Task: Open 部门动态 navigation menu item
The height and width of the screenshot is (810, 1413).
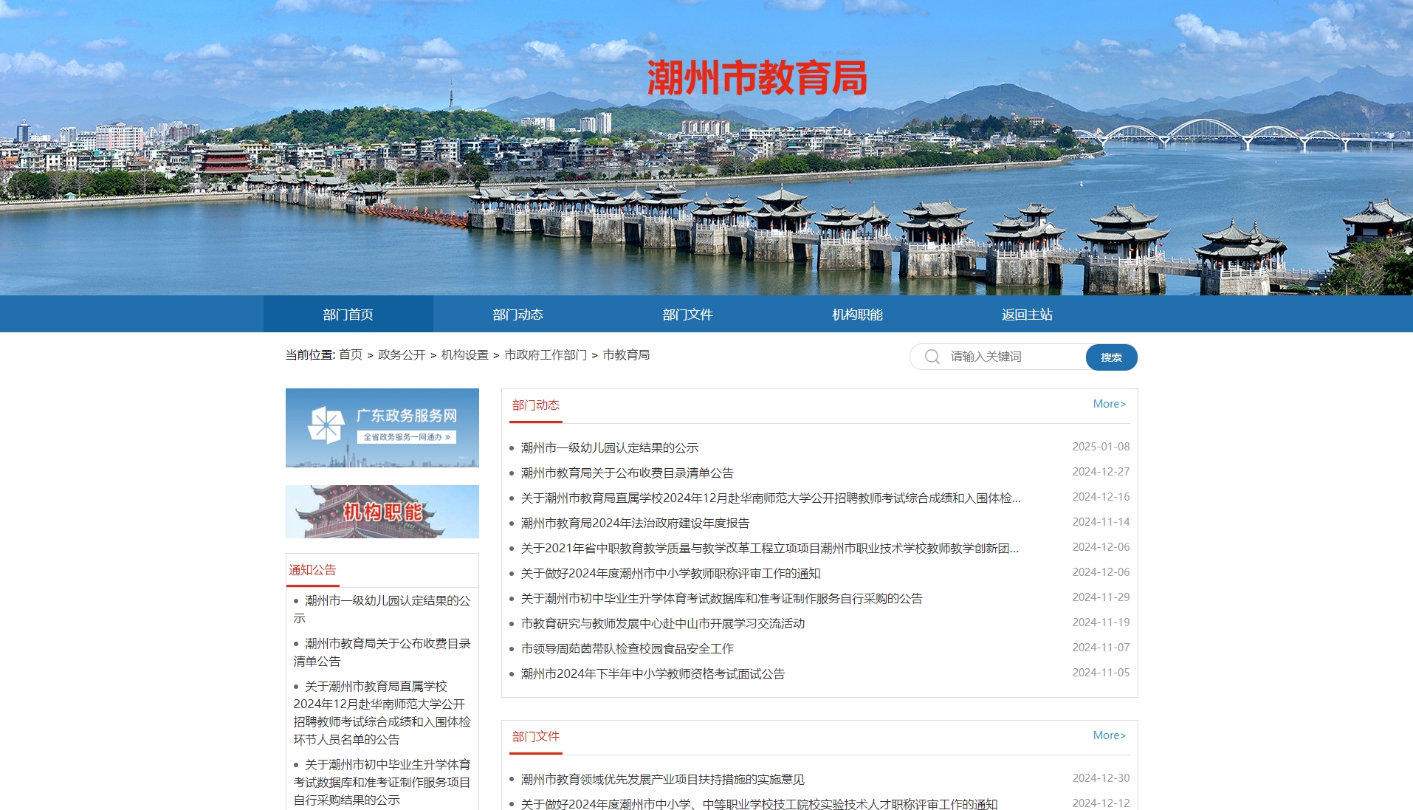Action: [x=518, y=315]
